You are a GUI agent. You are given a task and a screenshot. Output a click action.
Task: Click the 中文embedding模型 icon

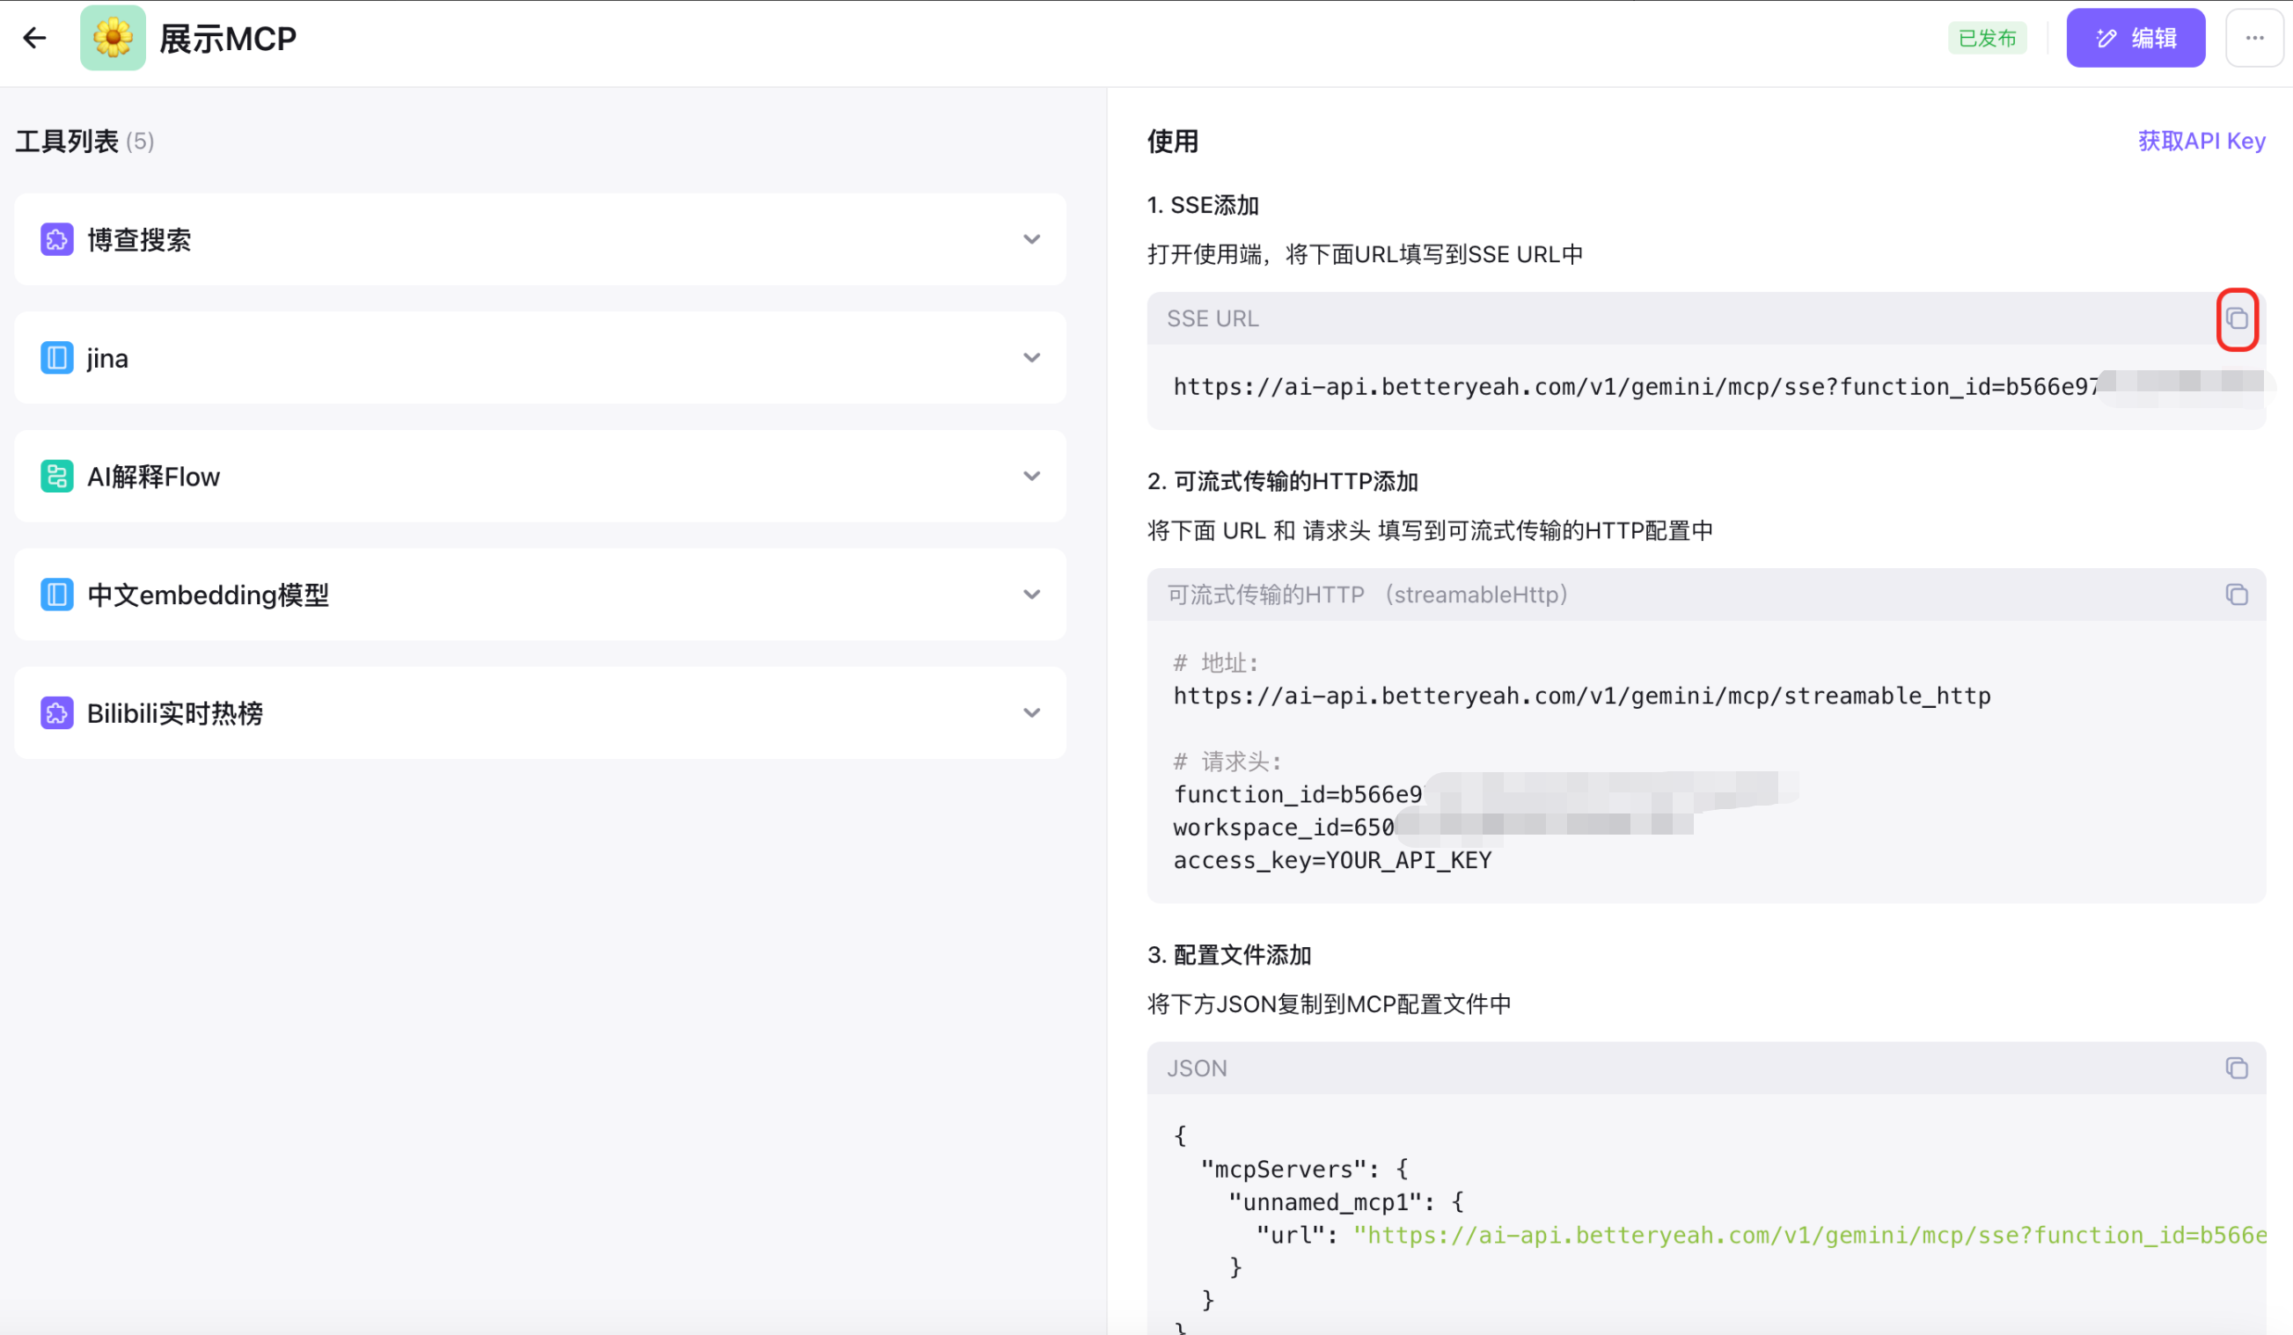(56, 595)
